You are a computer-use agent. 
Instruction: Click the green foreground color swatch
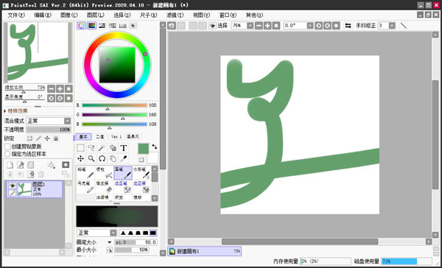[143, 149]
